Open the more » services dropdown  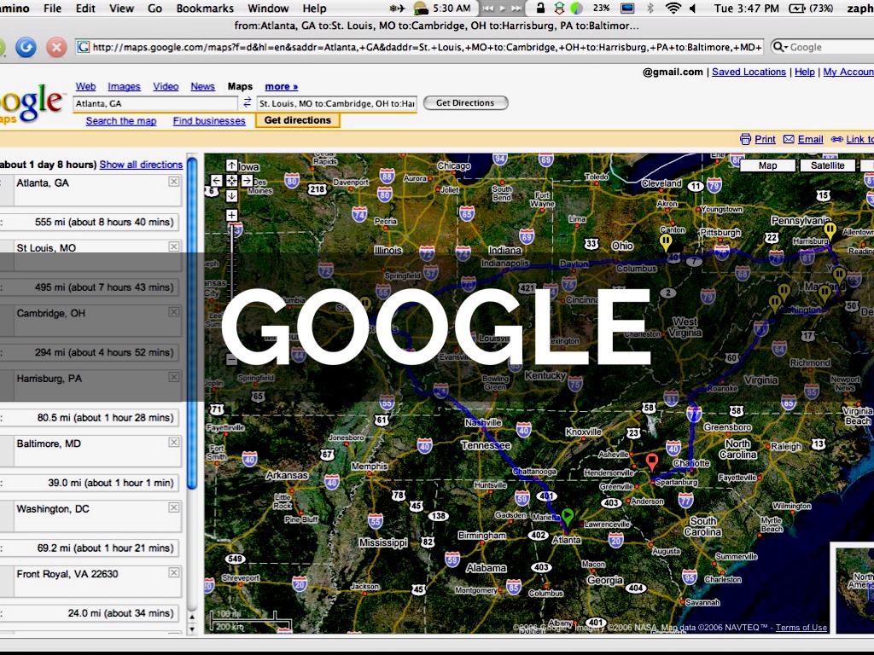(281, 86)
